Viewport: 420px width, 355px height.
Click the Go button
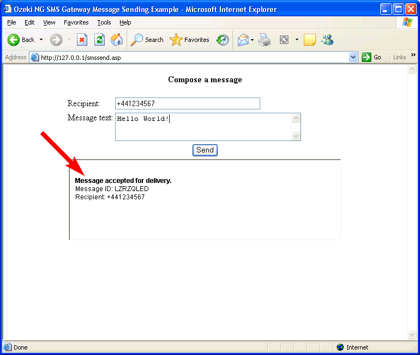pos(371,57)
